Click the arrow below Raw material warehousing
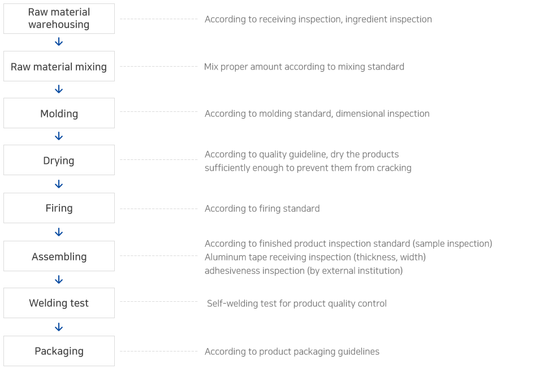The height and width of the screenshot is (373, 540). (x=59, y=42)
